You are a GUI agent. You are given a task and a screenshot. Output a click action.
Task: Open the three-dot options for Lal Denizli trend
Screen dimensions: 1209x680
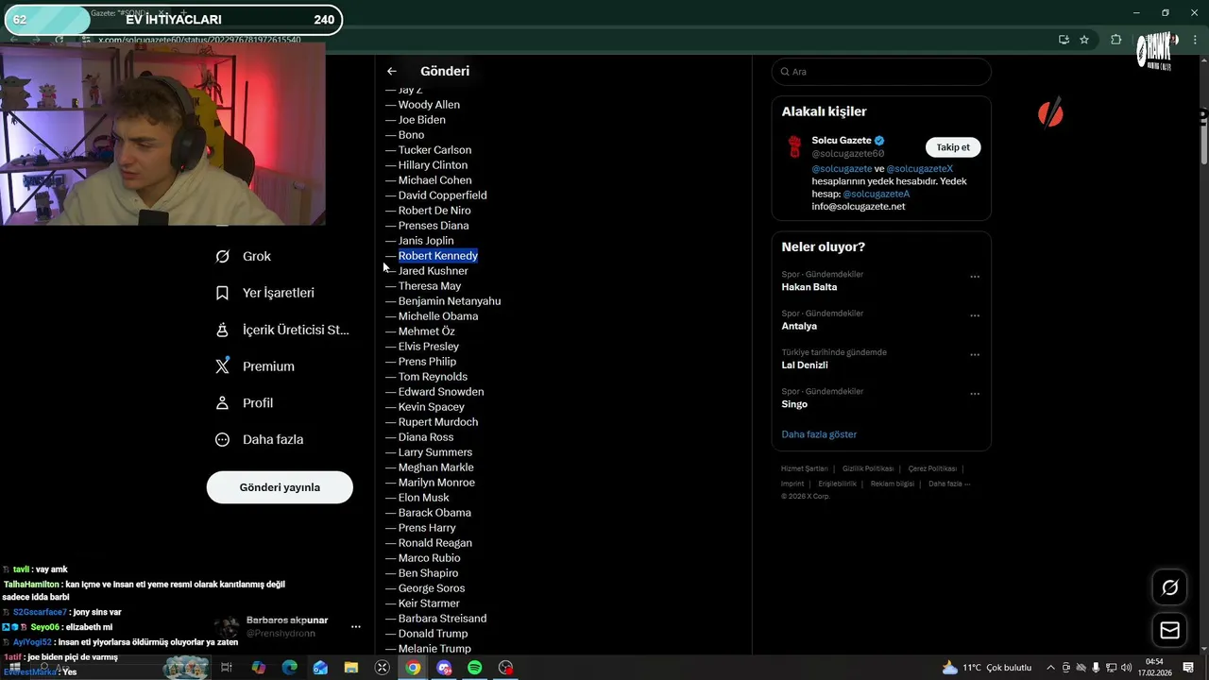click(x=975, y=355)
